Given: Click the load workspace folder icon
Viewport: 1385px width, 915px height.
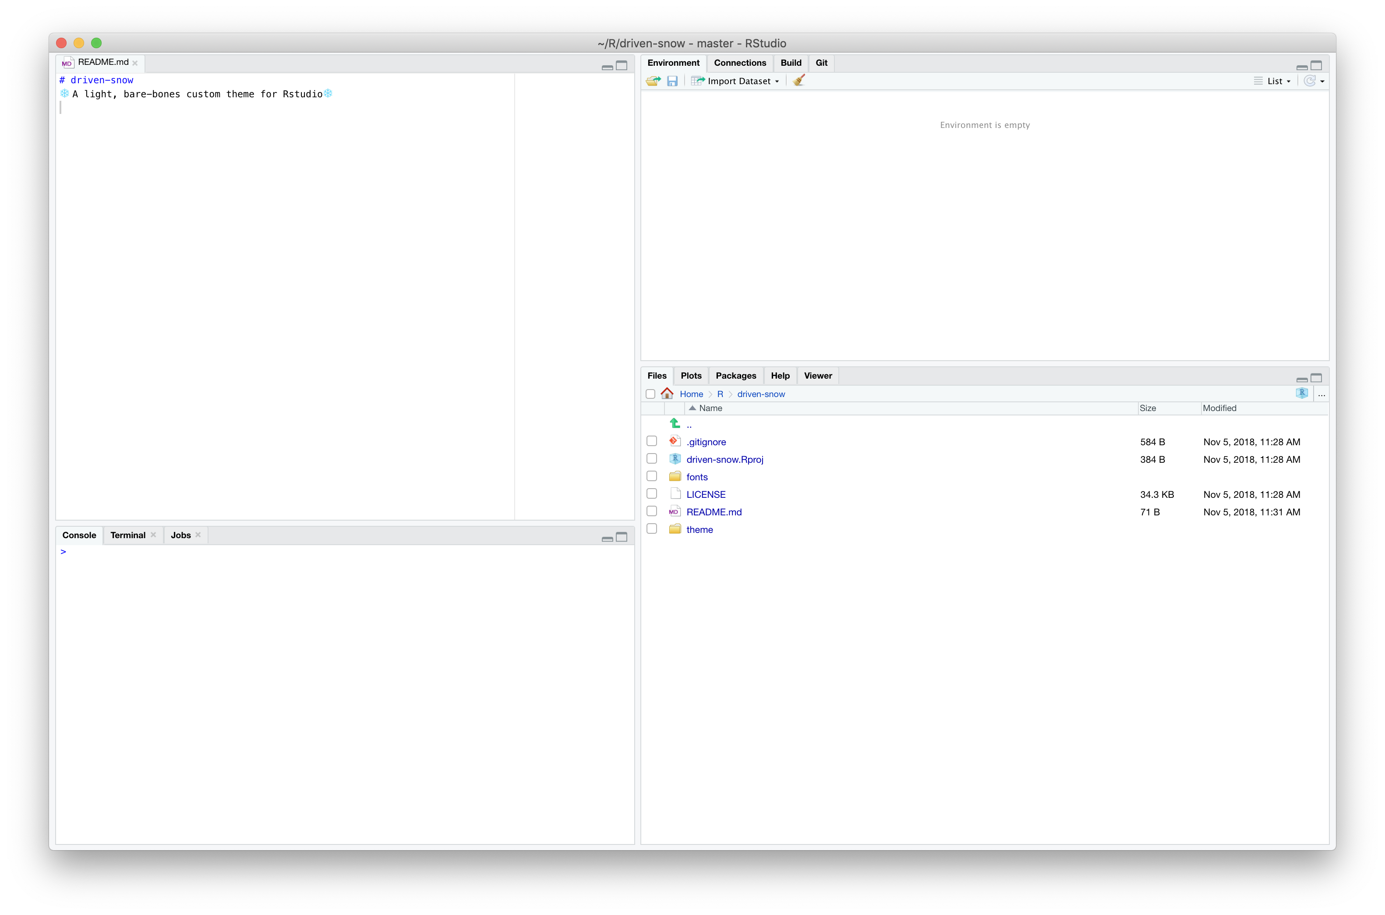Looking at the screenshot, I should [x=653, y=81].
